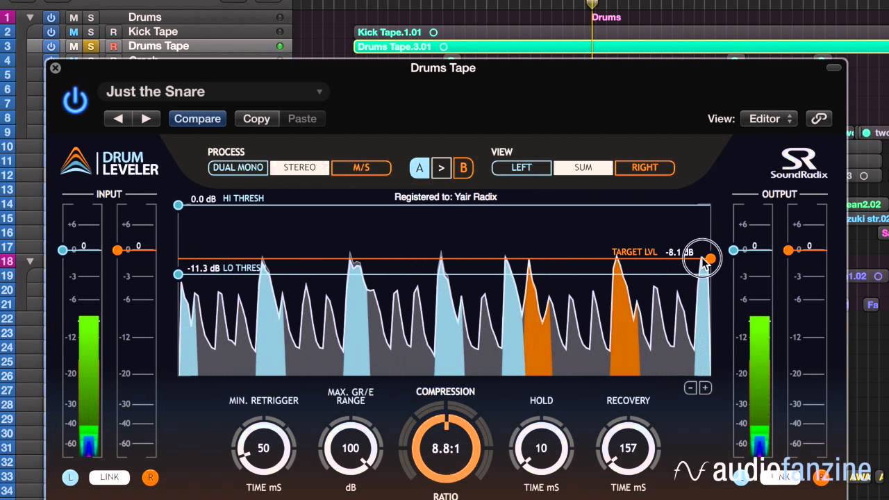Select DUAL MONO process mode
This screenshot has width=889, height=500.
[x=238, y=167]
